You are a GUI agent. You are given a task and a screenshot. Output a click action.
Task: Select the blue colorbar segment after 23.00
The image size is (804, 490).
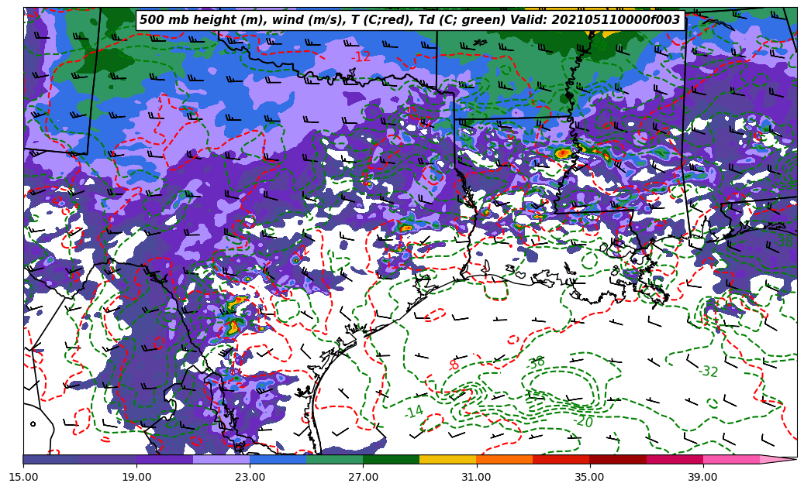point(278,459)
